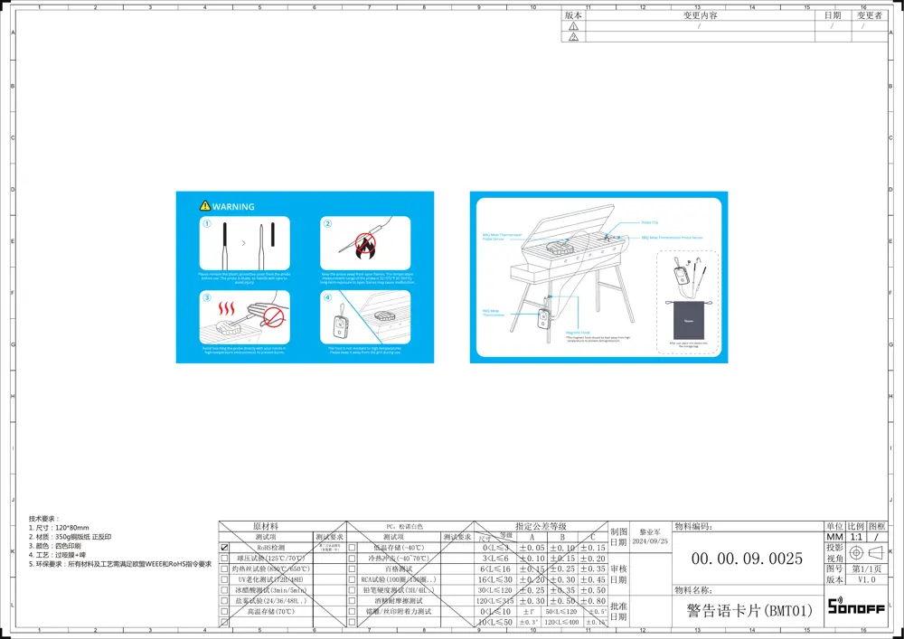904x639 pixels.
Task: Check the 高温存储(70℃) checkbox
Action: [224, 612]
